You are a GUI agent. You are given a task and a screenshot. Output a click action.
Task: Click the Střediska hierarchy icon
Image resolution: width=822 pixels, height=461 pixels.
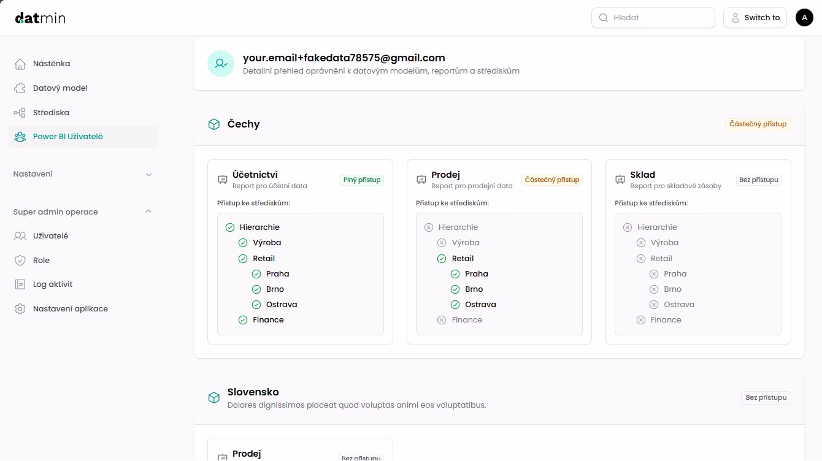(20, 113)
